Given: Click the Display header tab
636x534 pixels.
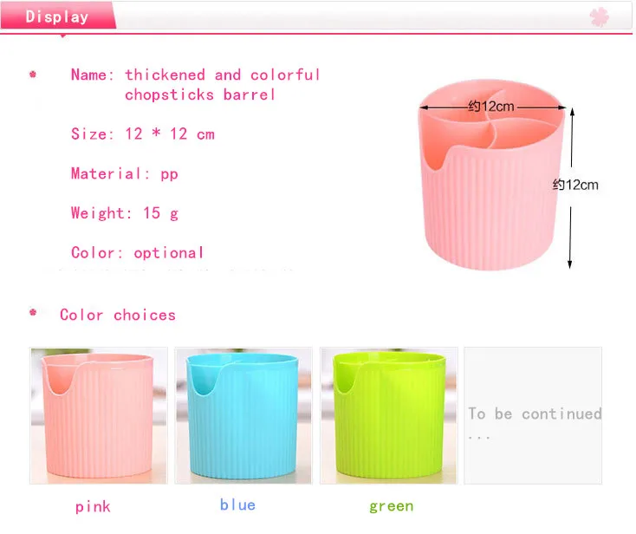Looking at the screenshot, I should click(58, 16).
